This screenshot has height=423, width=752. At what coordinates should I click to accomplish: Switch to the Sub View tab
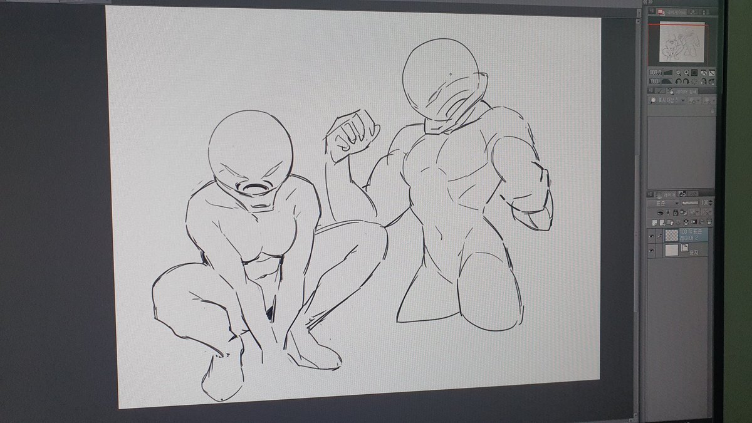(692, 12)
